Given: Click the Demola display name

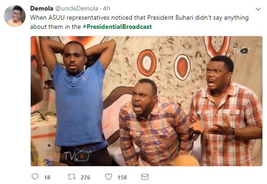Looking at the screenshot, I should (x=42, y=8).
